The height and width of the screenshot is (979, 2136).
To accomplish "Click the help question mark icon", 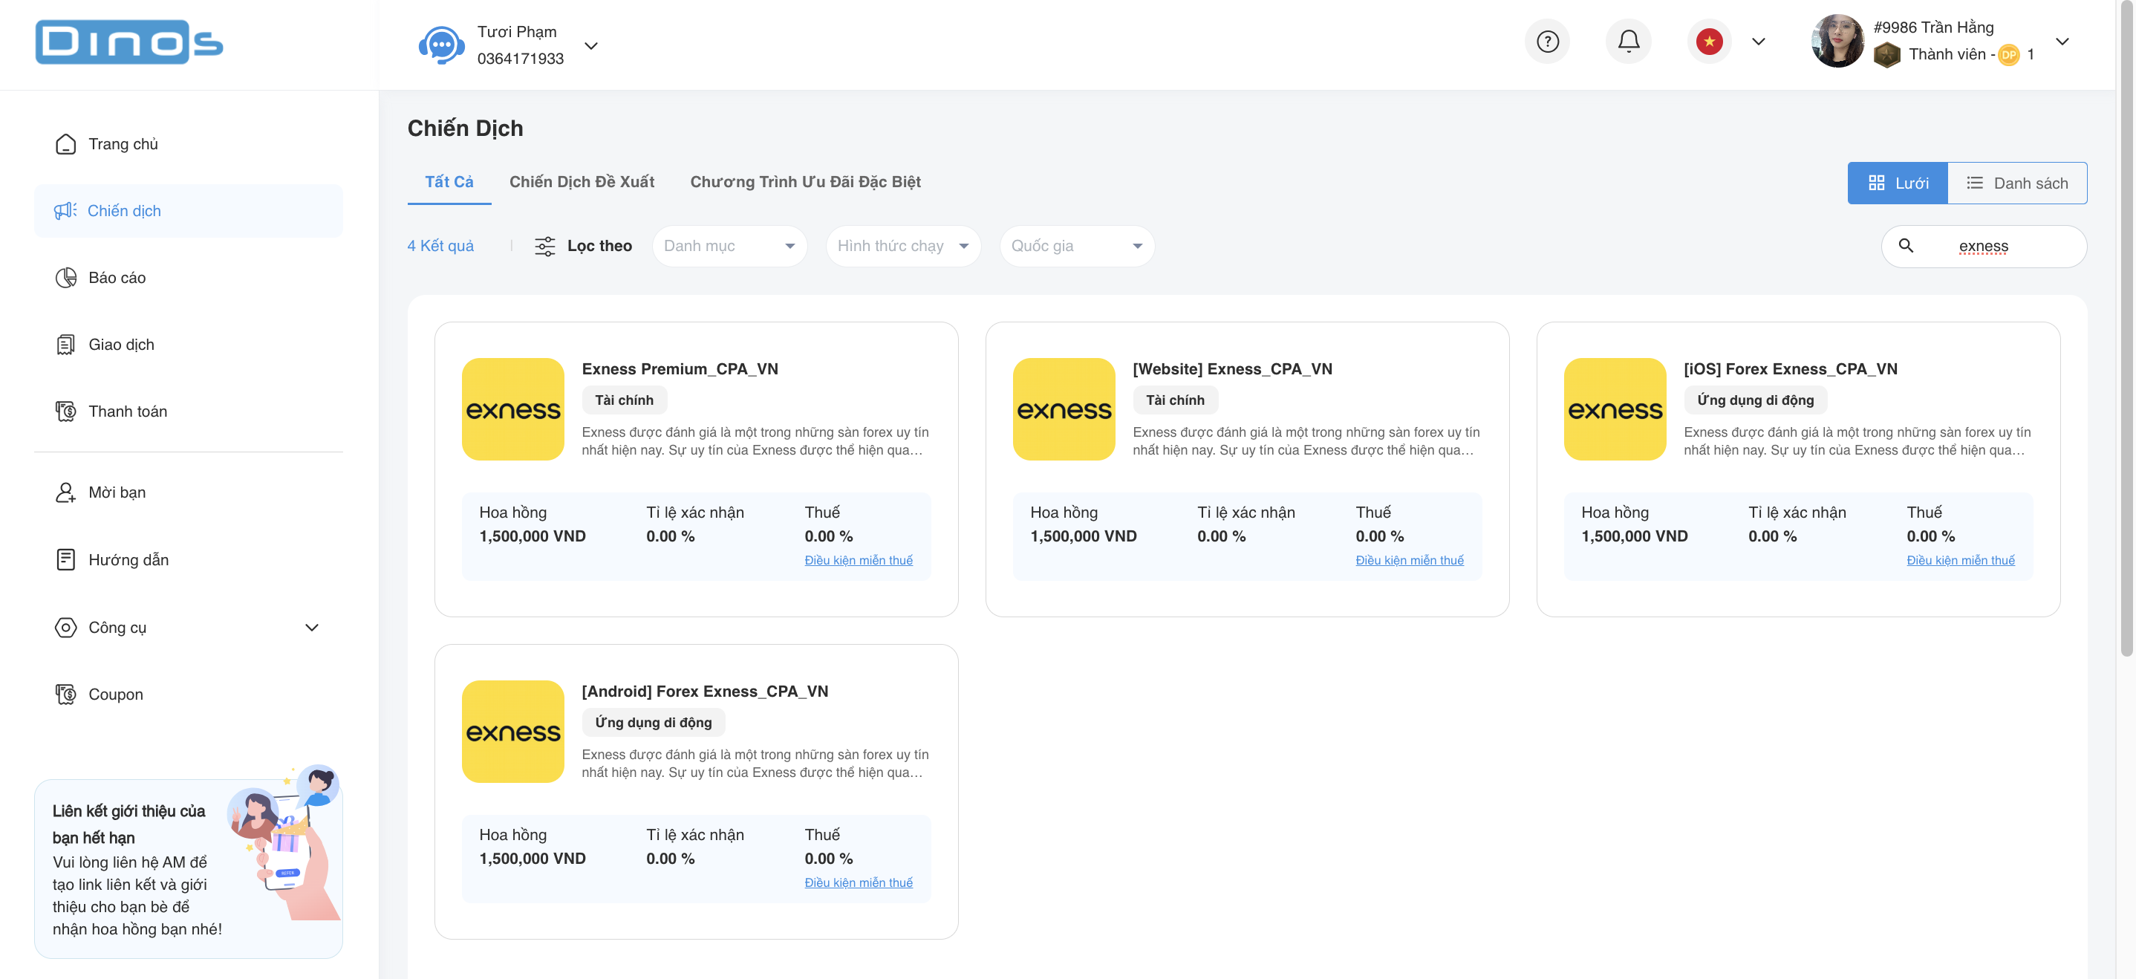I will coord(1547,42).
